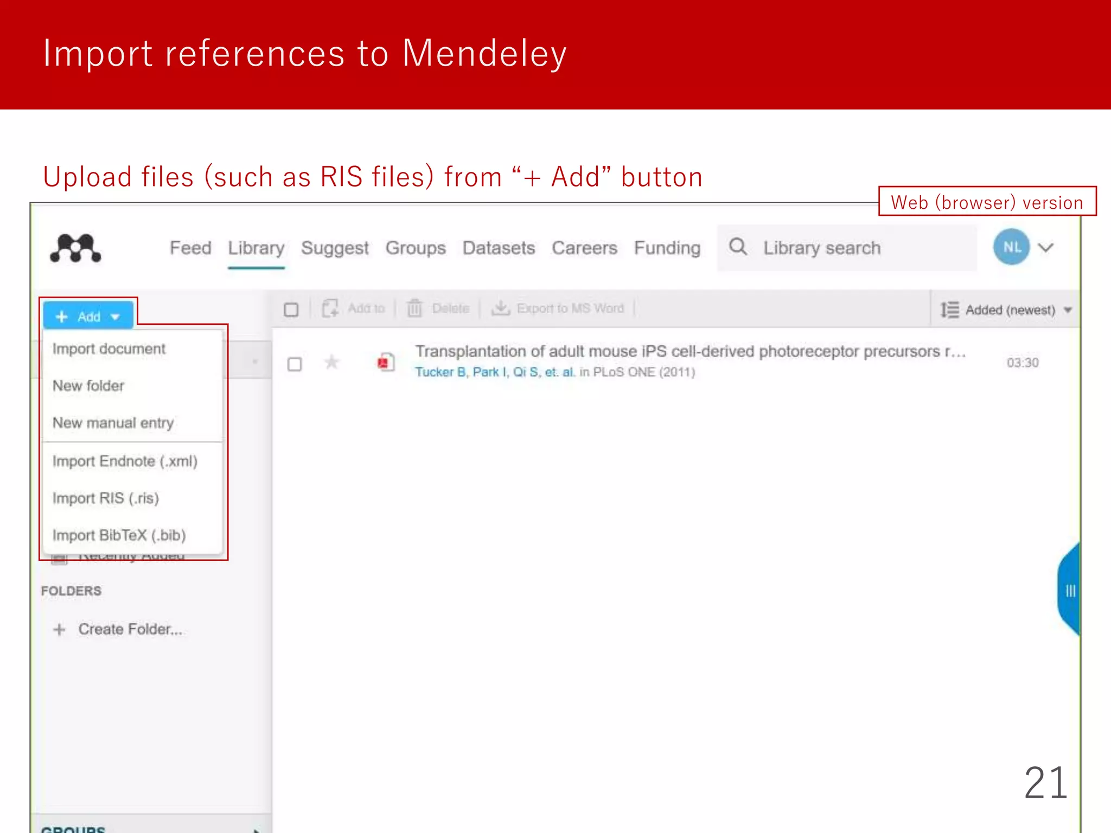This screenshot has width=1111, height=833.
Task: Click the PLoS ONE (2011) source text
Action: coord(644,372)
